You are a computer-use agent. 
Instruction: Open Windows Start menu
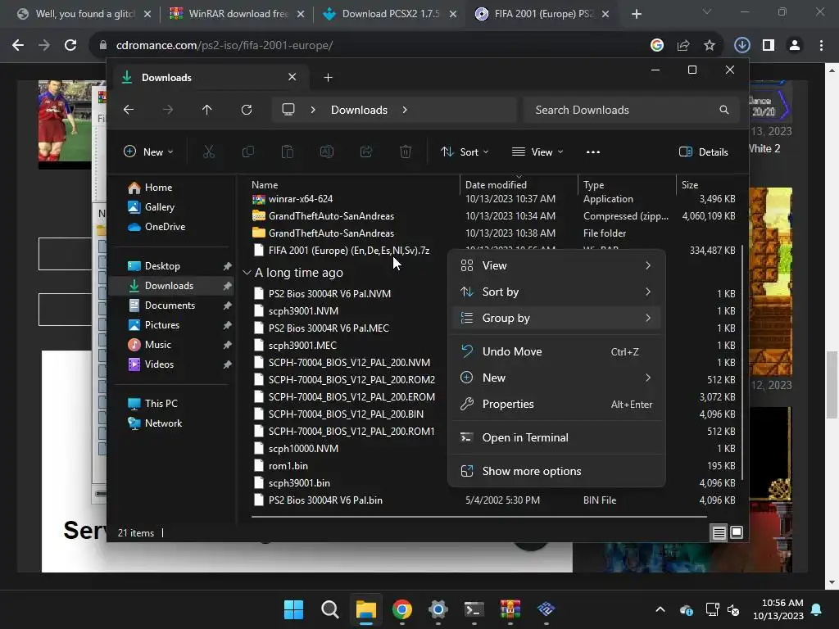point(294,609)
